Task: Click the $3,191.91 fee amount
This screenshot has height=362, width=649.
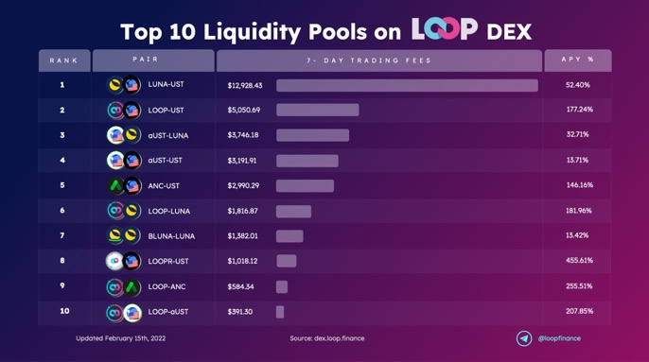Action: tap(242, 160)
